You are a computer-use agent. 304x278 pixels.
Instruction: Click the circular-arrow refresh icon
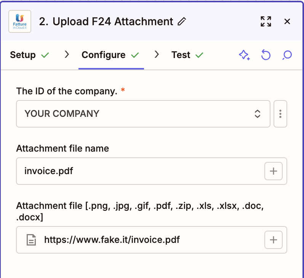[x=266, y=55]
